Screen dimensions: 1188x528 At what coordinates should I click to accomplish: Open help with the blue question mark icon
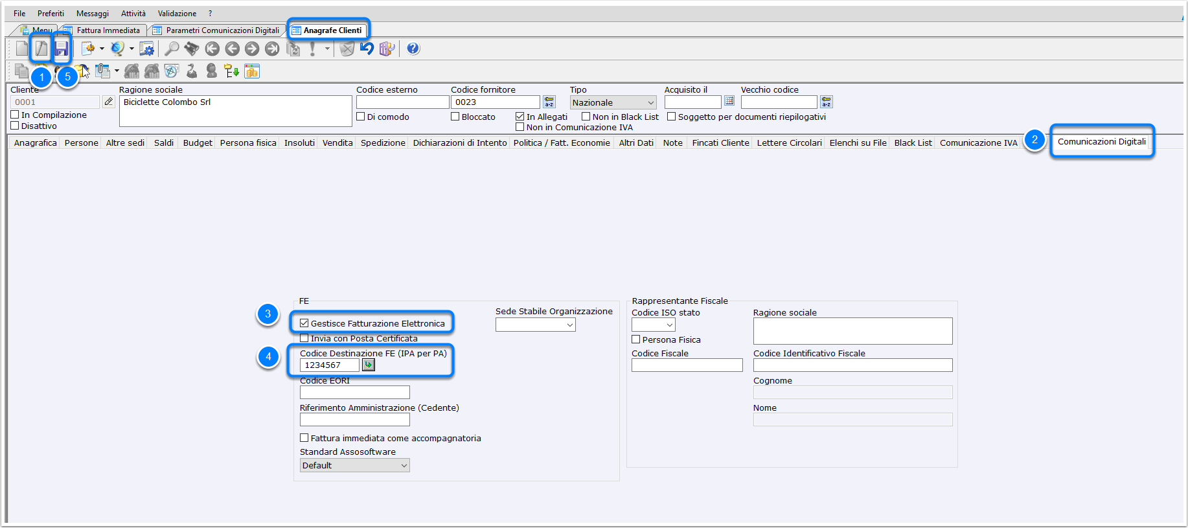click(413, 49)
